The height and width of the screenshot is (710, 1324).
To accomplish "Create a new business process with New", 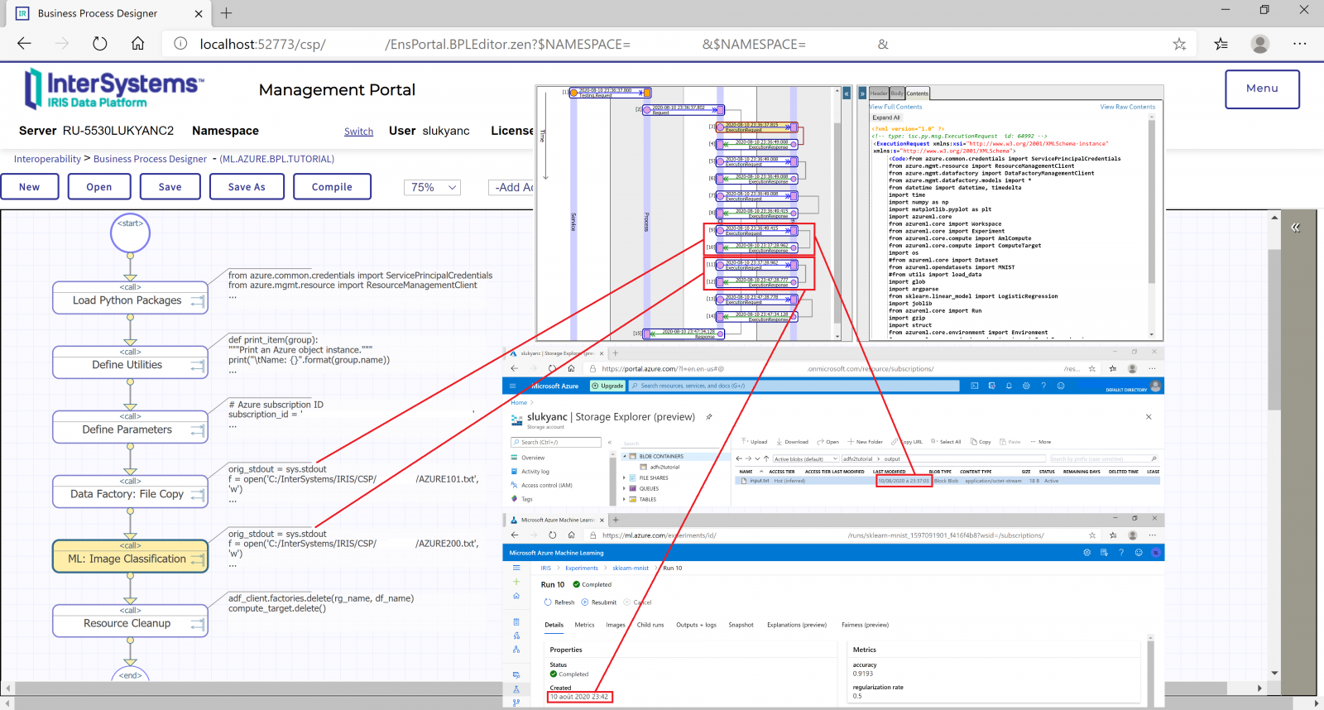I will (30, 187).
